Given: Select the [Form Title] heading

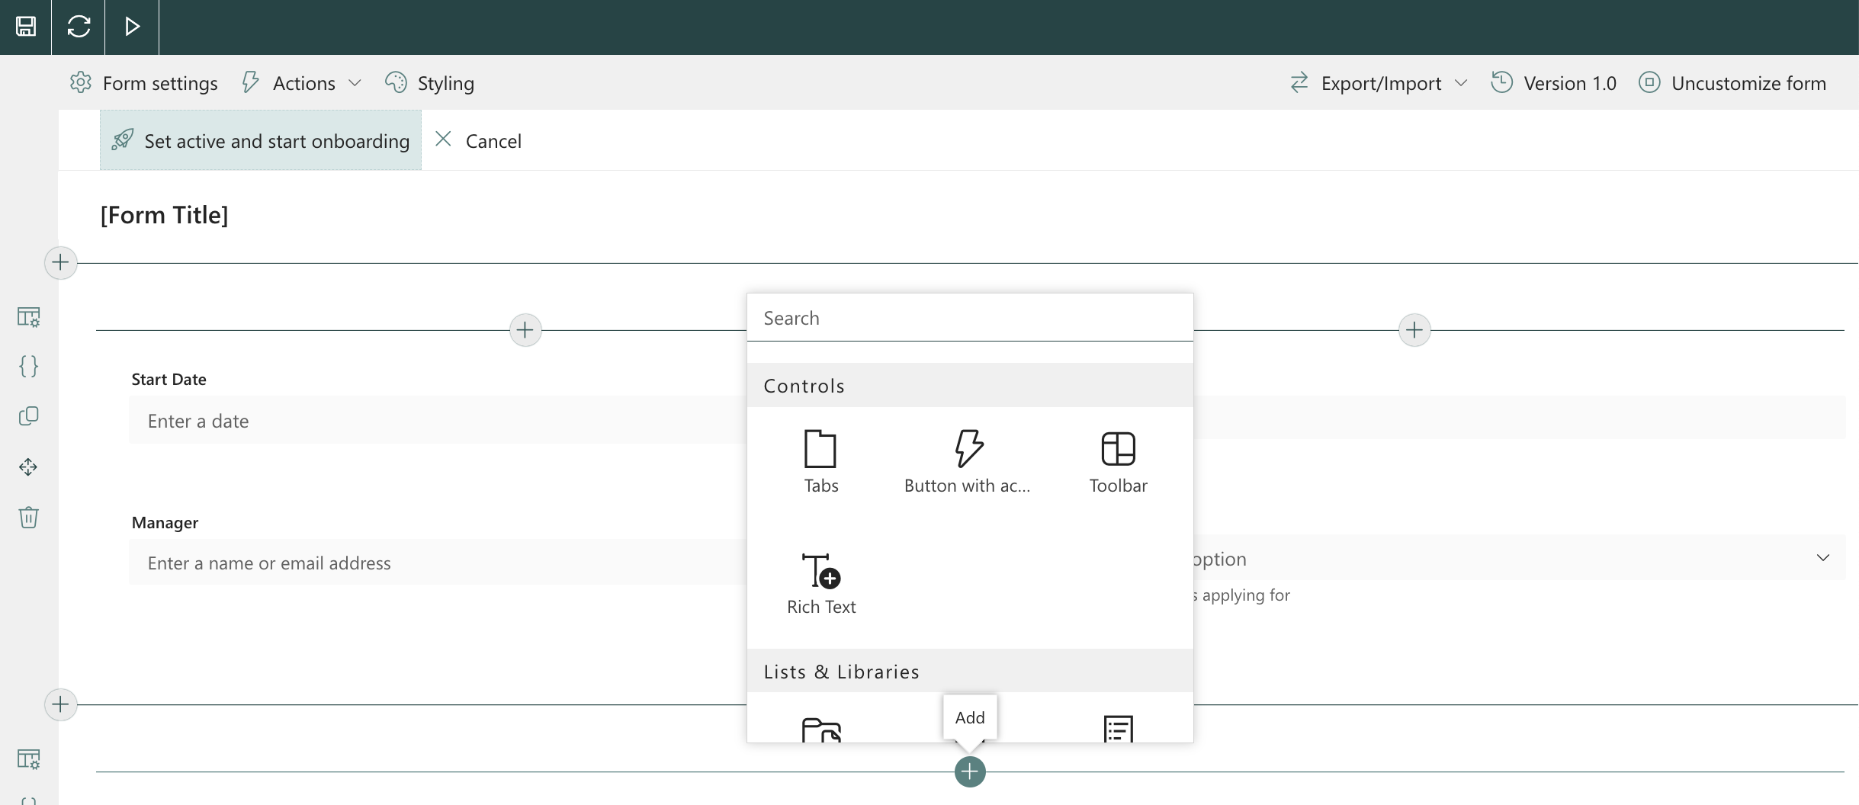Looking at the screenshot, I should (164, 215).
